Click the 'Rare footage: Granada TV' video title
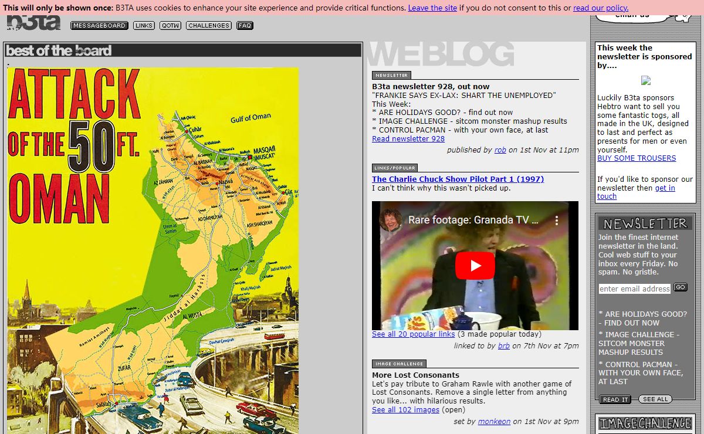704x434 pixels. coord(473,221)
